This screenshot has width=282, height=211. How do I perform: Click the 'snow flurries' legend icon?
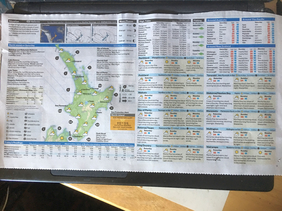click(25, 139)
